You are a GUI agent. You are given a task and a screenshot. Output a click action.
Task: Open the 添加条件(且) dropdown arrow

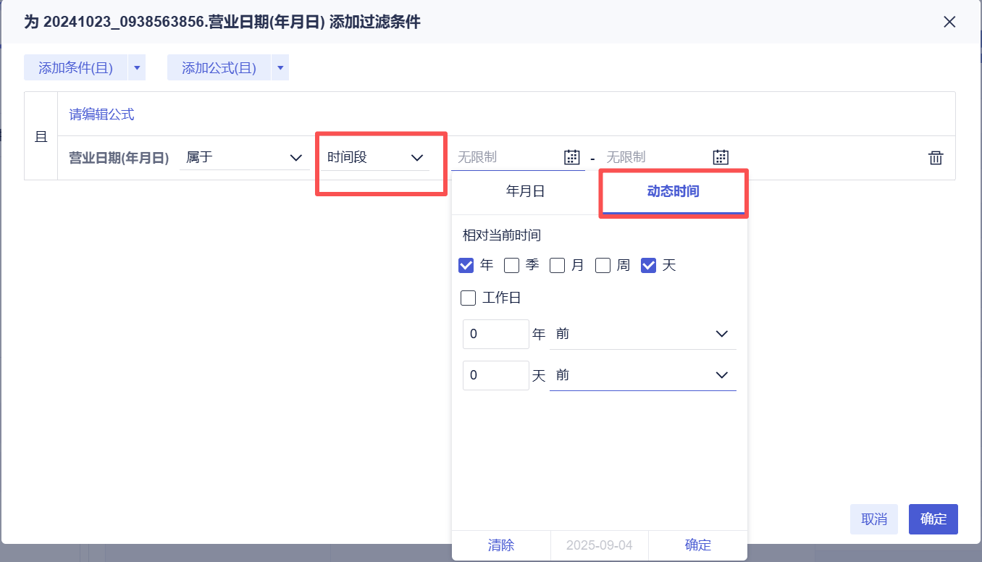(137, 68)
